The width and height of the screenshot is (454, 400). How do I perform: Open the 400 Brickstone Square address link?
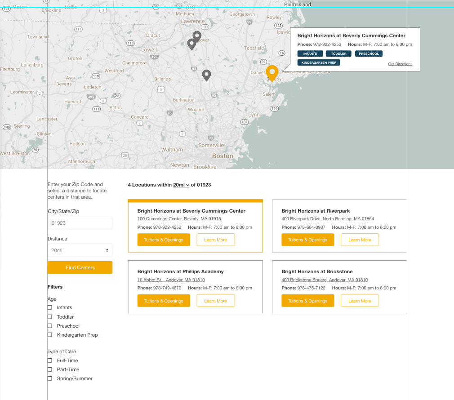click(325, 280)
